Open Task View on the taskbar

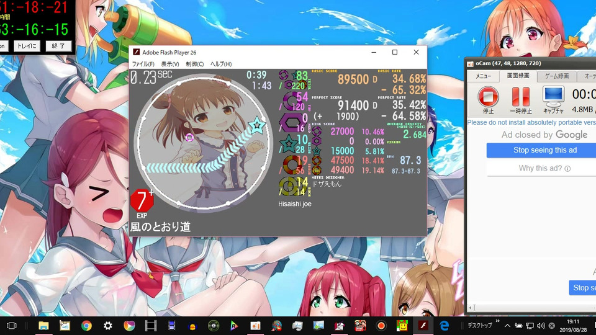12,326
